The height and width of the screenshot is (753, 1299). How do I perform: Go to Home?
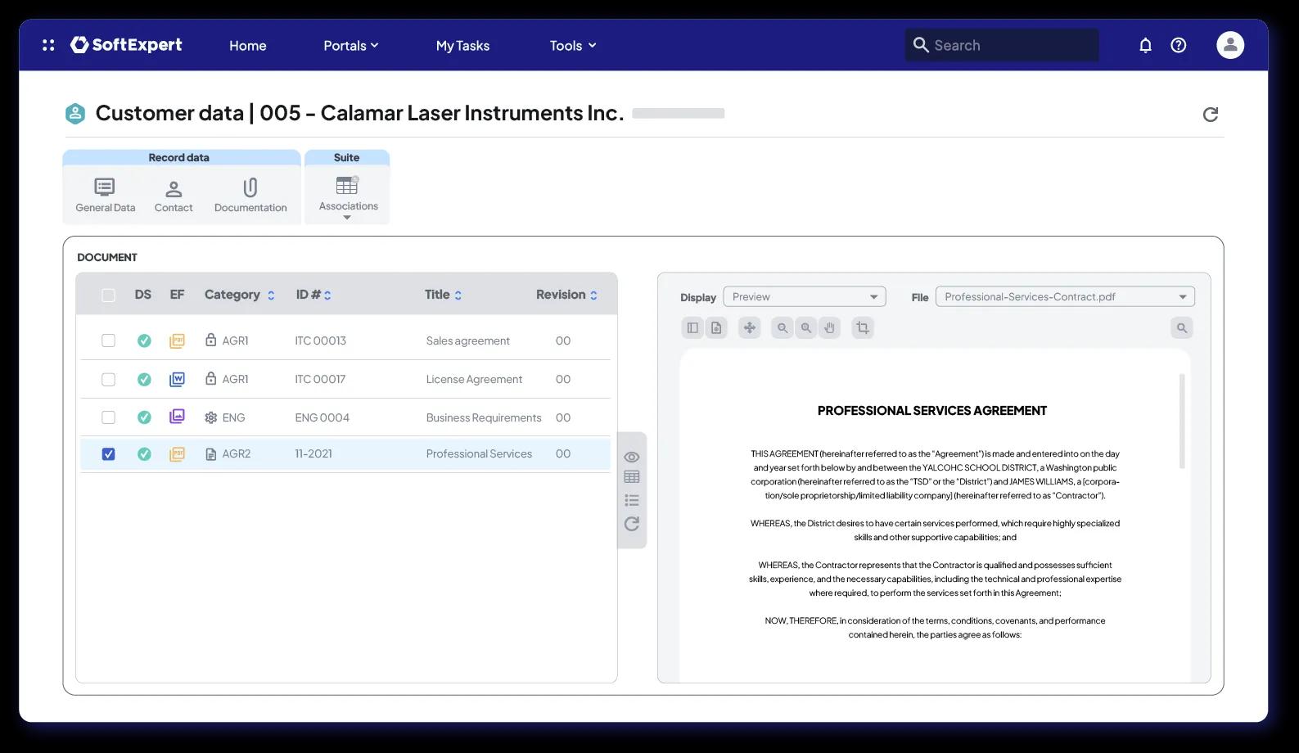[x=247, y=46]
